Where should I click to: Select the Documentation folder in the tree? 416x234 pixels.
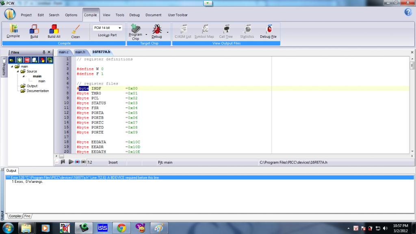point(37,91)
